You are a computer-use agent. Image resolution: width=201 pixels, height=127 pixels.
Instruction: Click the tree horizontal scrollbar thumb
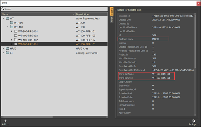tap(28, 117)
